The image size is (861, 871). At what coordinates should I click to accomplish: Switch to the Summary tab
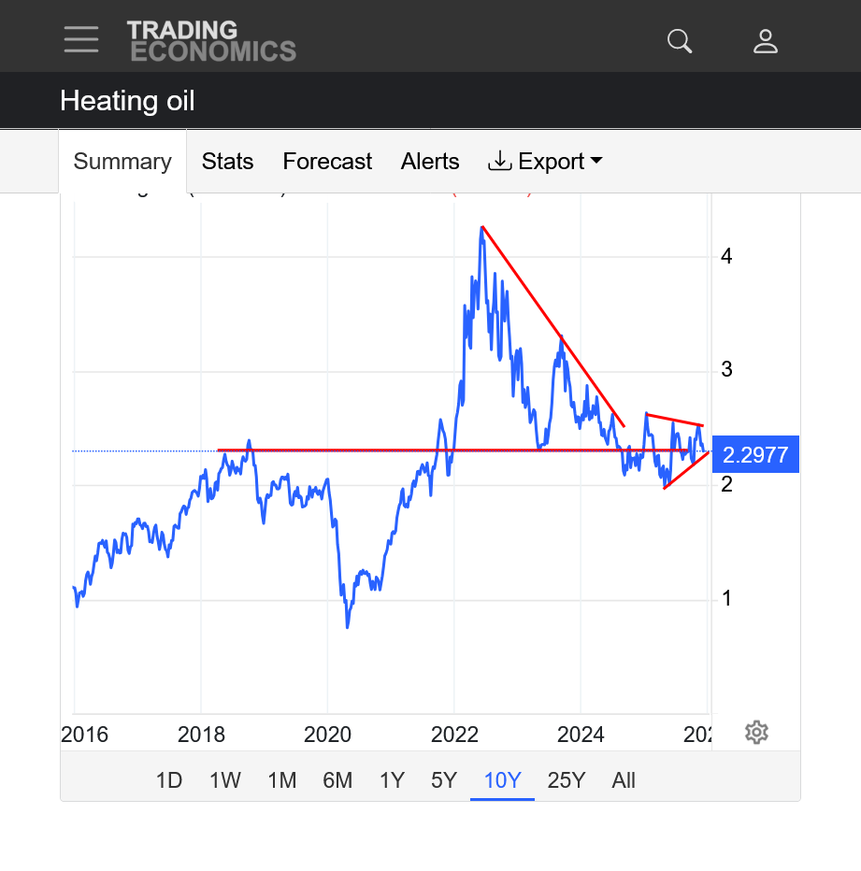pyautogui.click(x=122, y=162)
